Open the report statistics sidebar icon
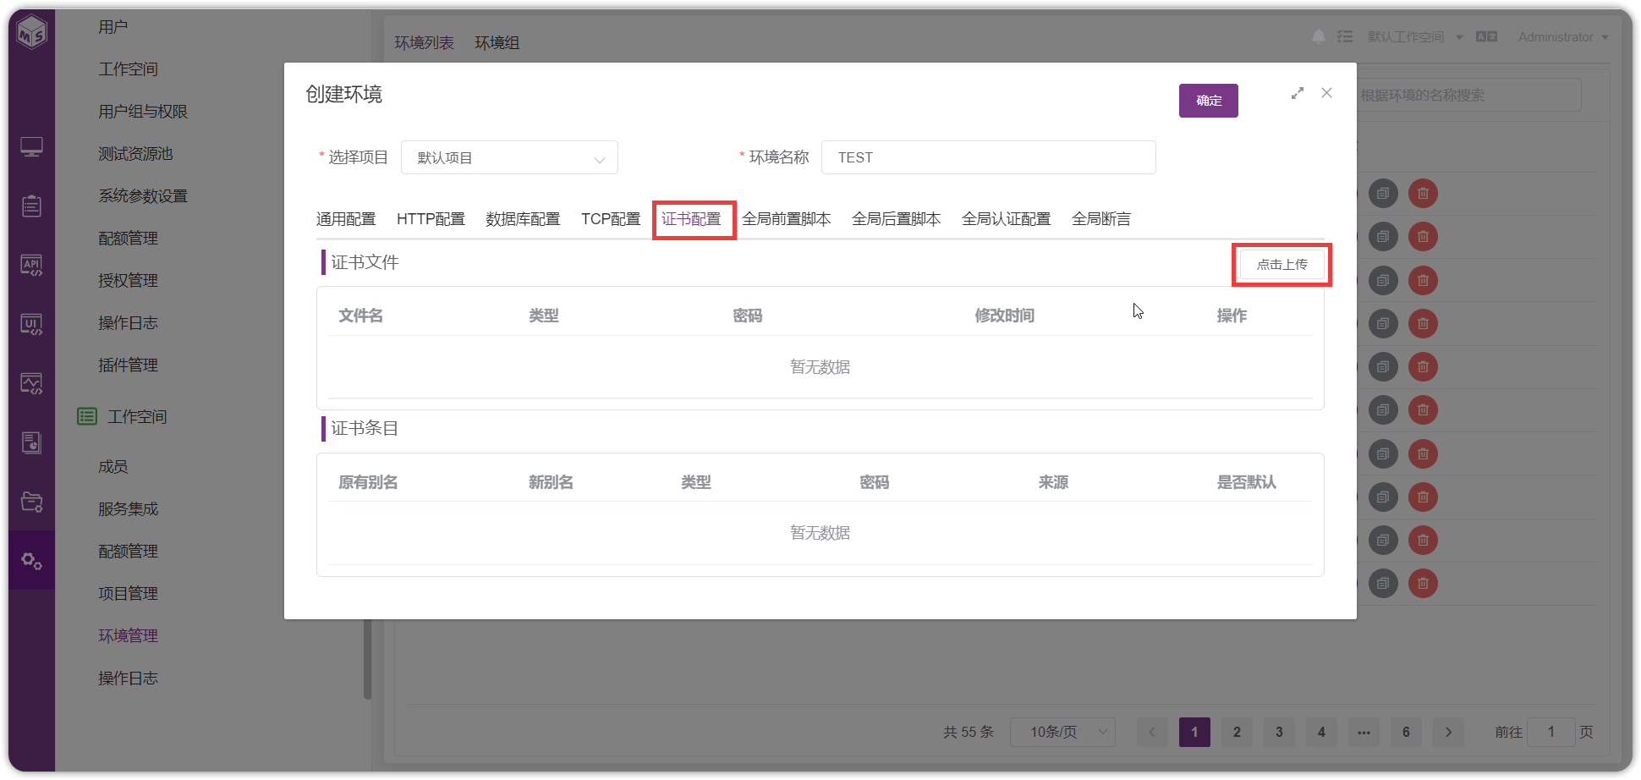The width and height of the screenshot is (1641, 780). (31, 442)
